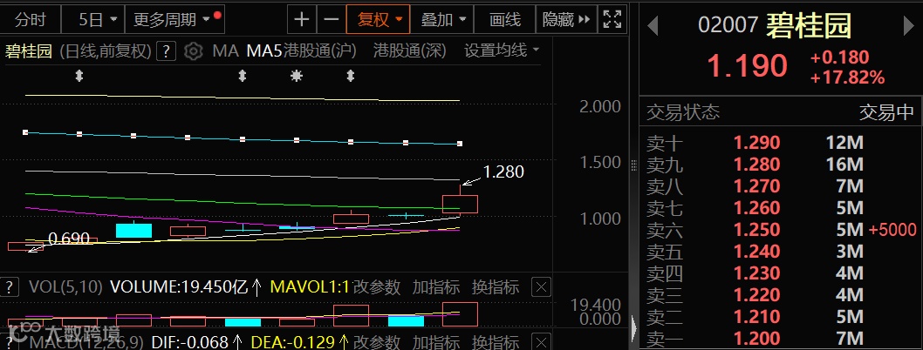Select the 卖七 1.260 order row

(781, 208)
